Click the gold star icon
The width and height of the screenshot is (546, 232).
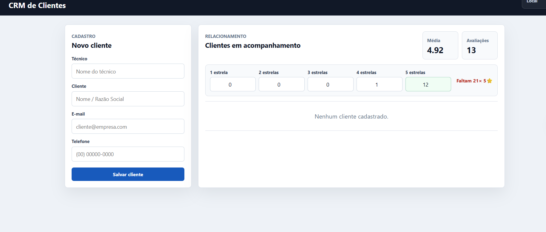coord(490,81)
